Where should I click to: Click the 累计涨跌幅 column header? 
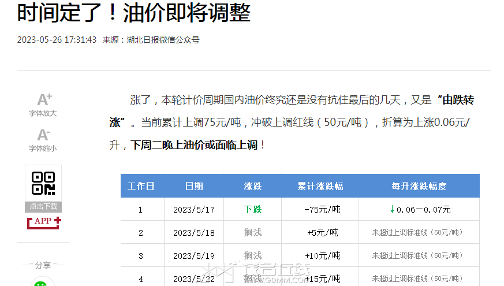[x=320, y=186]
